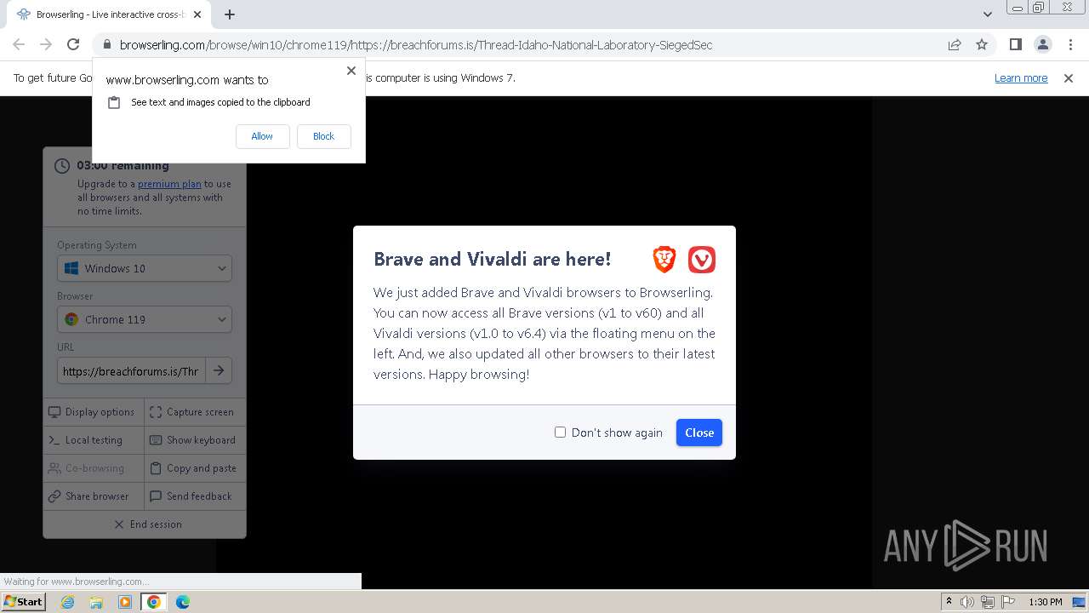Viewport: 1089px width, 613px height.
Task: Click the volume speaker tray icon
Action: tap(967, 602)
